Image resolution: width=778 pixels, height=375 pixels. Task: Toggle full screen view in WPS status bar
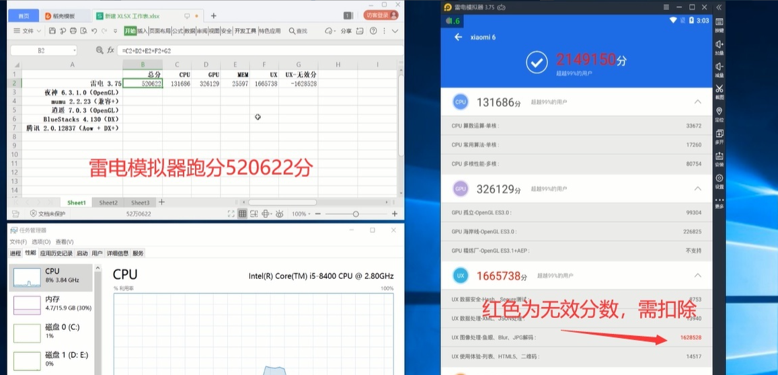pos(231,214)
